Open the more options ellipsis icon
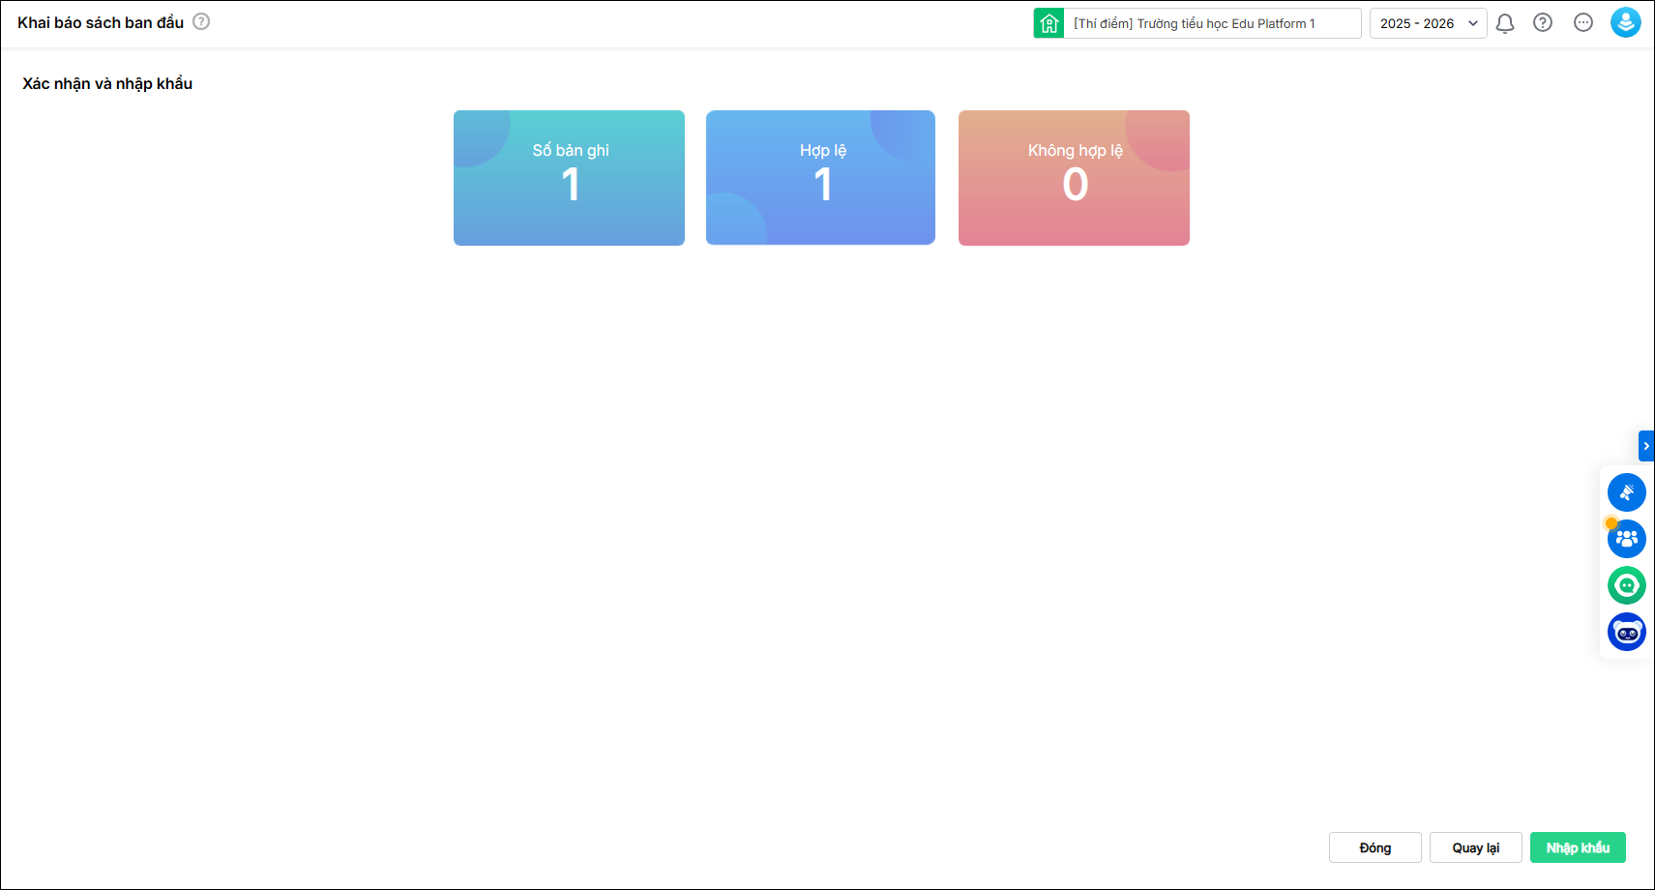The height and width of the screenshot is (890, 1655). (x=1582, y=22)
